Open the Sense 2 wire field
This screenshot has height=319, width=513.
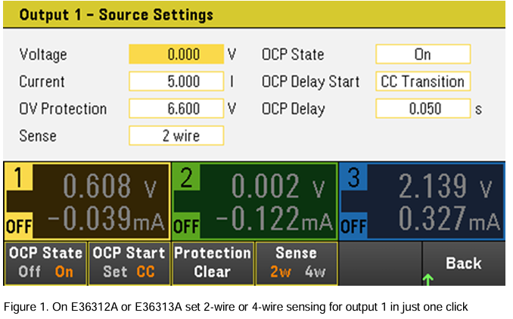[176, 135]
